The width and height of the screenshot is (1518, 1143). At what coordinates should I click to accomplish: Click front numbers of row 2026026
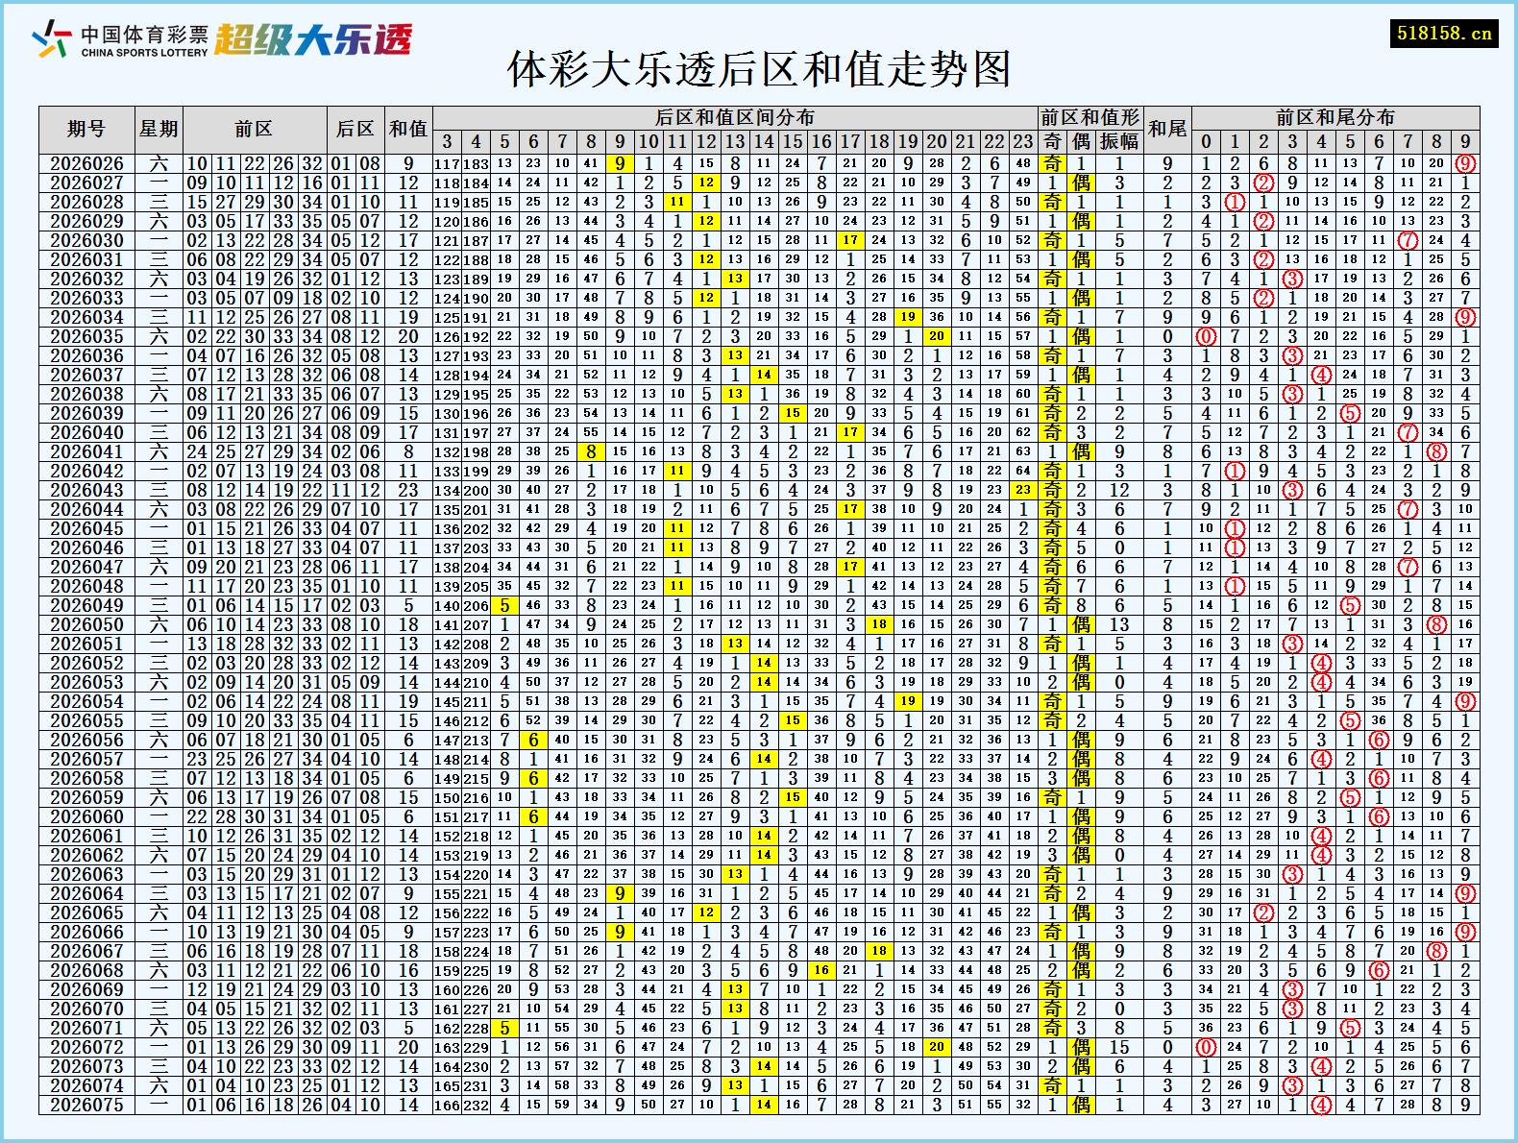(x=255, y=163)
